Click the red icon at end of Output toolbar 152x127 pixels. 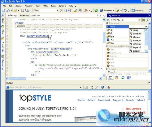109,87
